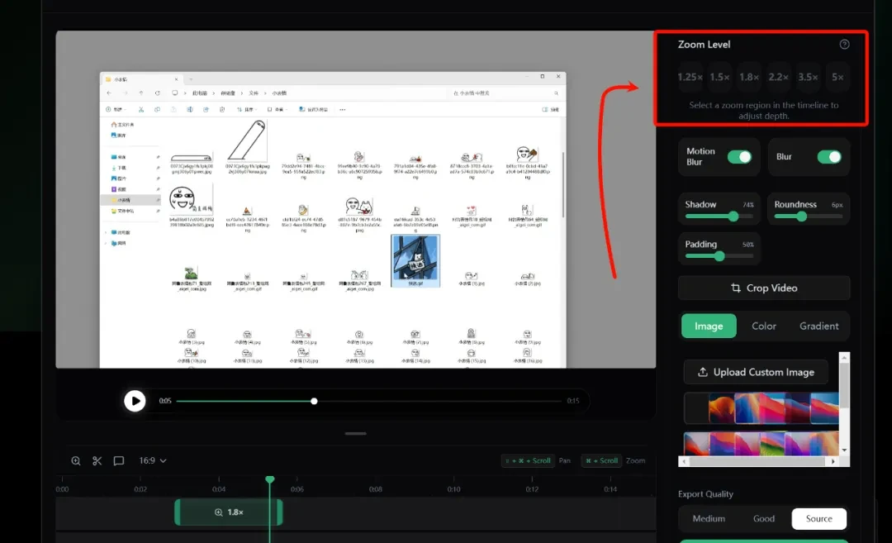Play the video preview
Screen dimensions: 892x543
(135, 401)
